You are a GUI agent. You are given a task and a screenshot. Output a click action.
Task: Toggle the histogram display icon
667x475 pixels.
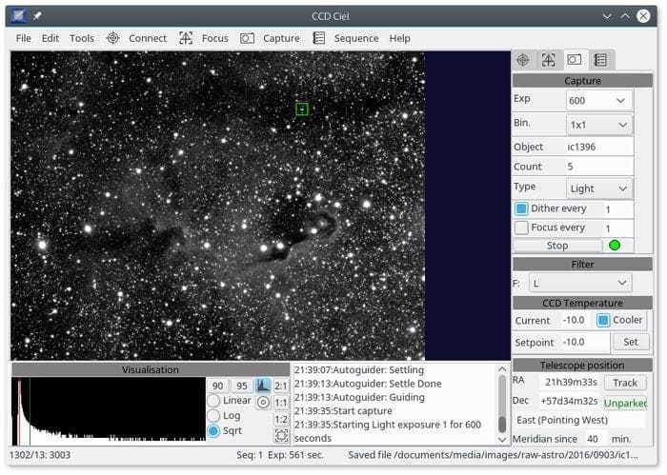click(x=263, y=386)
